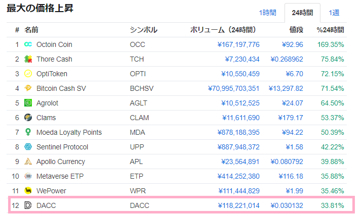
Task: Open the Sentinel Protocol coin link
Action: click(x=62, y=147)
